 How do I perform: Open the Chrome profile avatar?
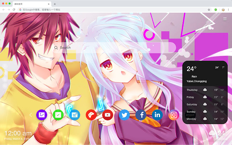223,10
